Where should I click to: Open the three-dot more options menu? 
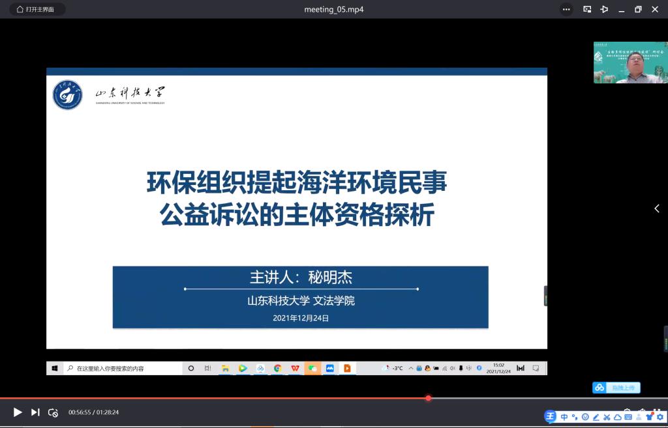click(x=566, y=9)
